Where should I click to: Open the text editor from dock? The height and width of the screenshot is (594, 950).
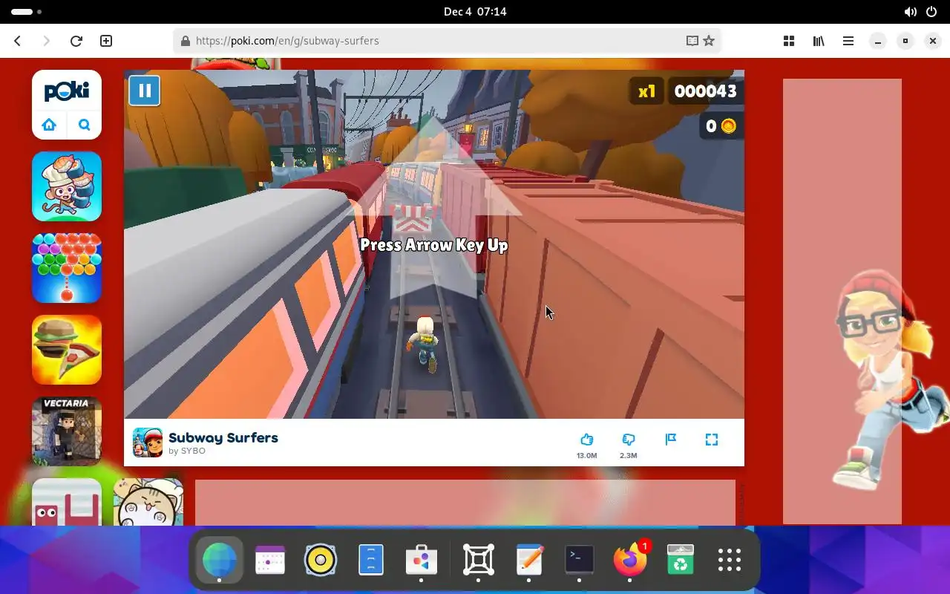point(529,560)
